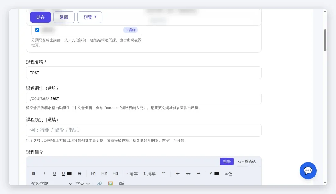This screenshot has height=194, width=336.
Task: Toggle italic formatting in editor
Action: pyautogui.click(x=44, y=174)
